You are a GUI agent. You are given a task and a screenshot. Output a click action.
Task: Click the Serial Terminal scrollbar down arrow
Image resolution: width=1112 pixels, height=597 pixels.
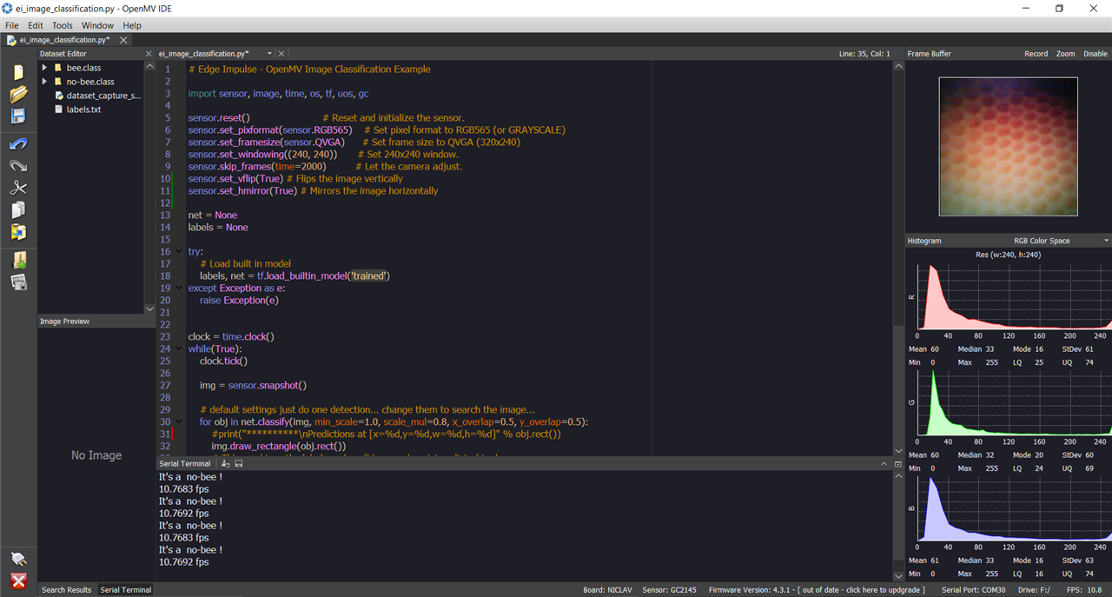[x=898, y=575]
